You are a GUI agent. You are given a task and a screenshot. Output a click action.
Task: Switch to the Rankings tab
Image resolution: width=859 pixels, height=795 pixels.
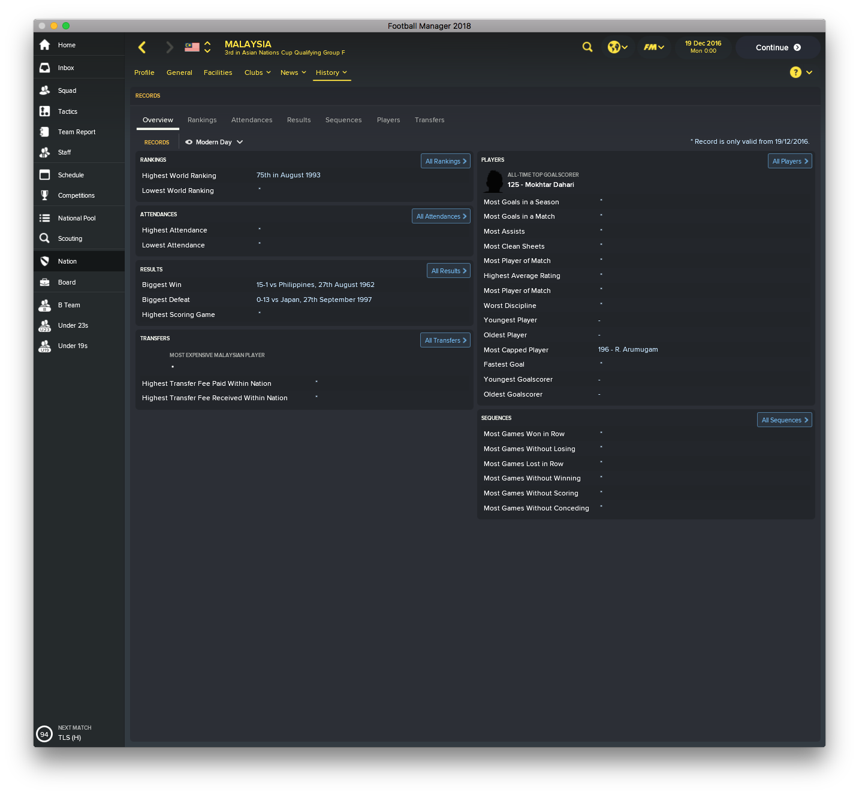pyautogui.click(x=202, y=120)
